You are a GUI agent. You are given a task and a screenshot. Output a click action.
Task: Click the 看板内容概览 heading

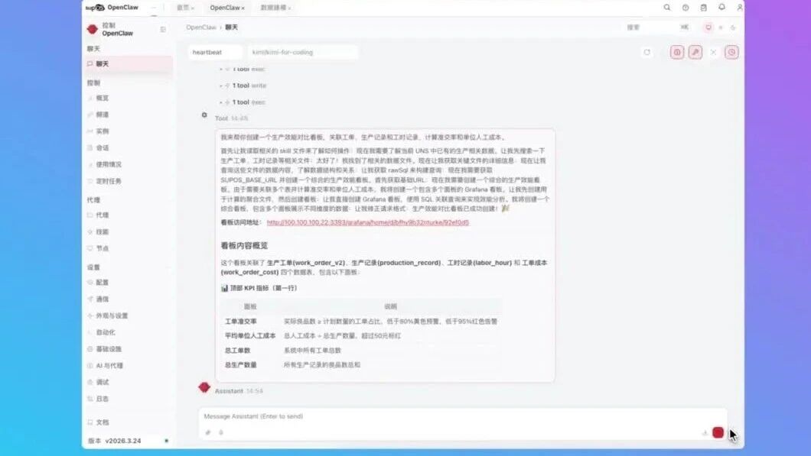click(x=244, y=246)
